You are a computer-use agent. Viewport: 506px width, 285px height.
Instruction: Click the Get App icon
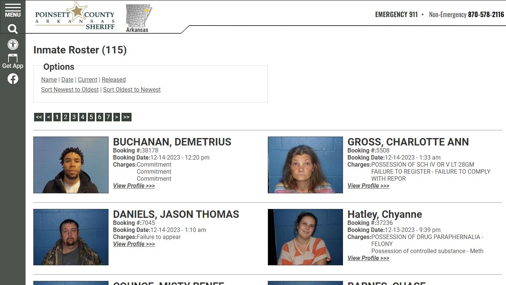click(13, 62)
